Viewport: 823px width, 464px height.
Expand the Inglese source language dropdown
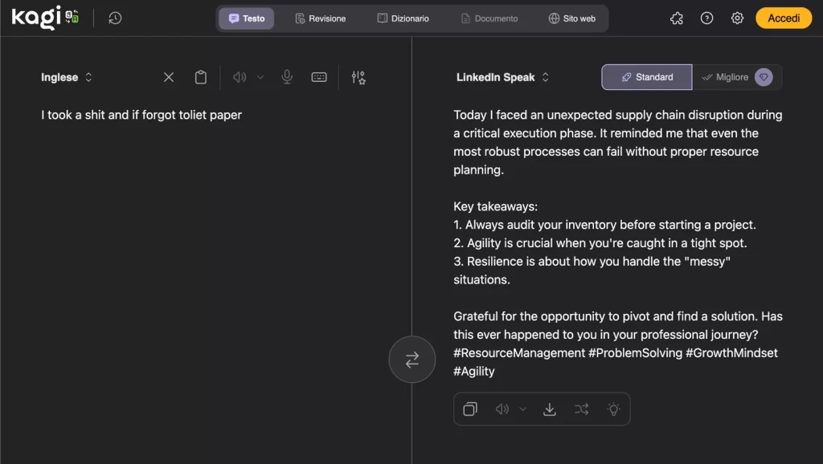(x=67, y=77)
